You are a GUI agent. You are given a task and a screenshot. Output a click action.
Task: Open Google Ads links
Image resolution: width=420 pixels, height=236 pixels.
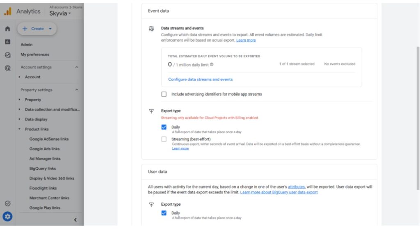(44, 149)
